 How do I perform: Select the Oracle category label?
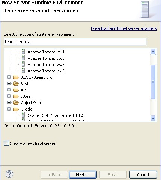(26, 109)
